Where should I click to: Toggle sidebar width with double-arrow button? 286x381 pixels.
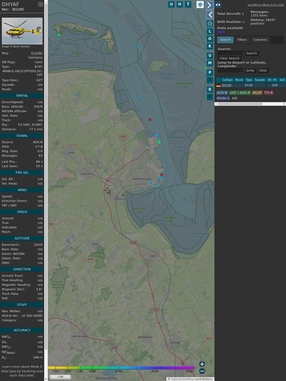tap(218, 5)
